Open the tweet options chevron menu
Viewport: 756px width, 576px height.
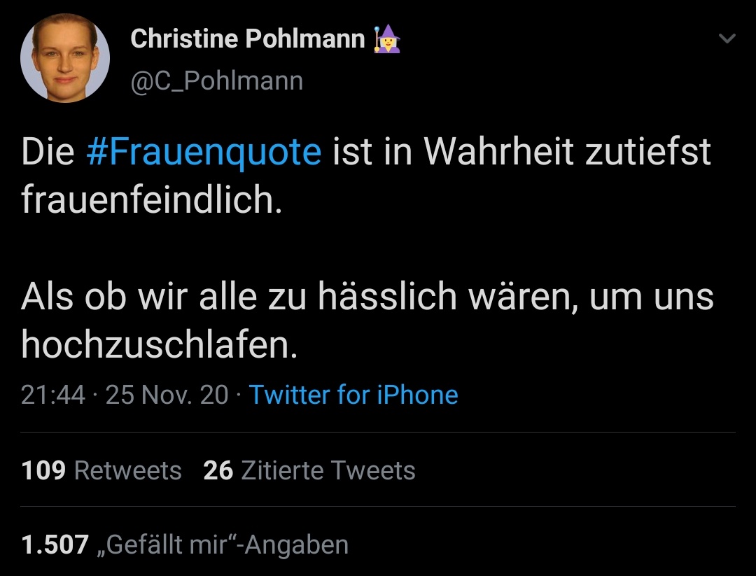coord(727,39)
